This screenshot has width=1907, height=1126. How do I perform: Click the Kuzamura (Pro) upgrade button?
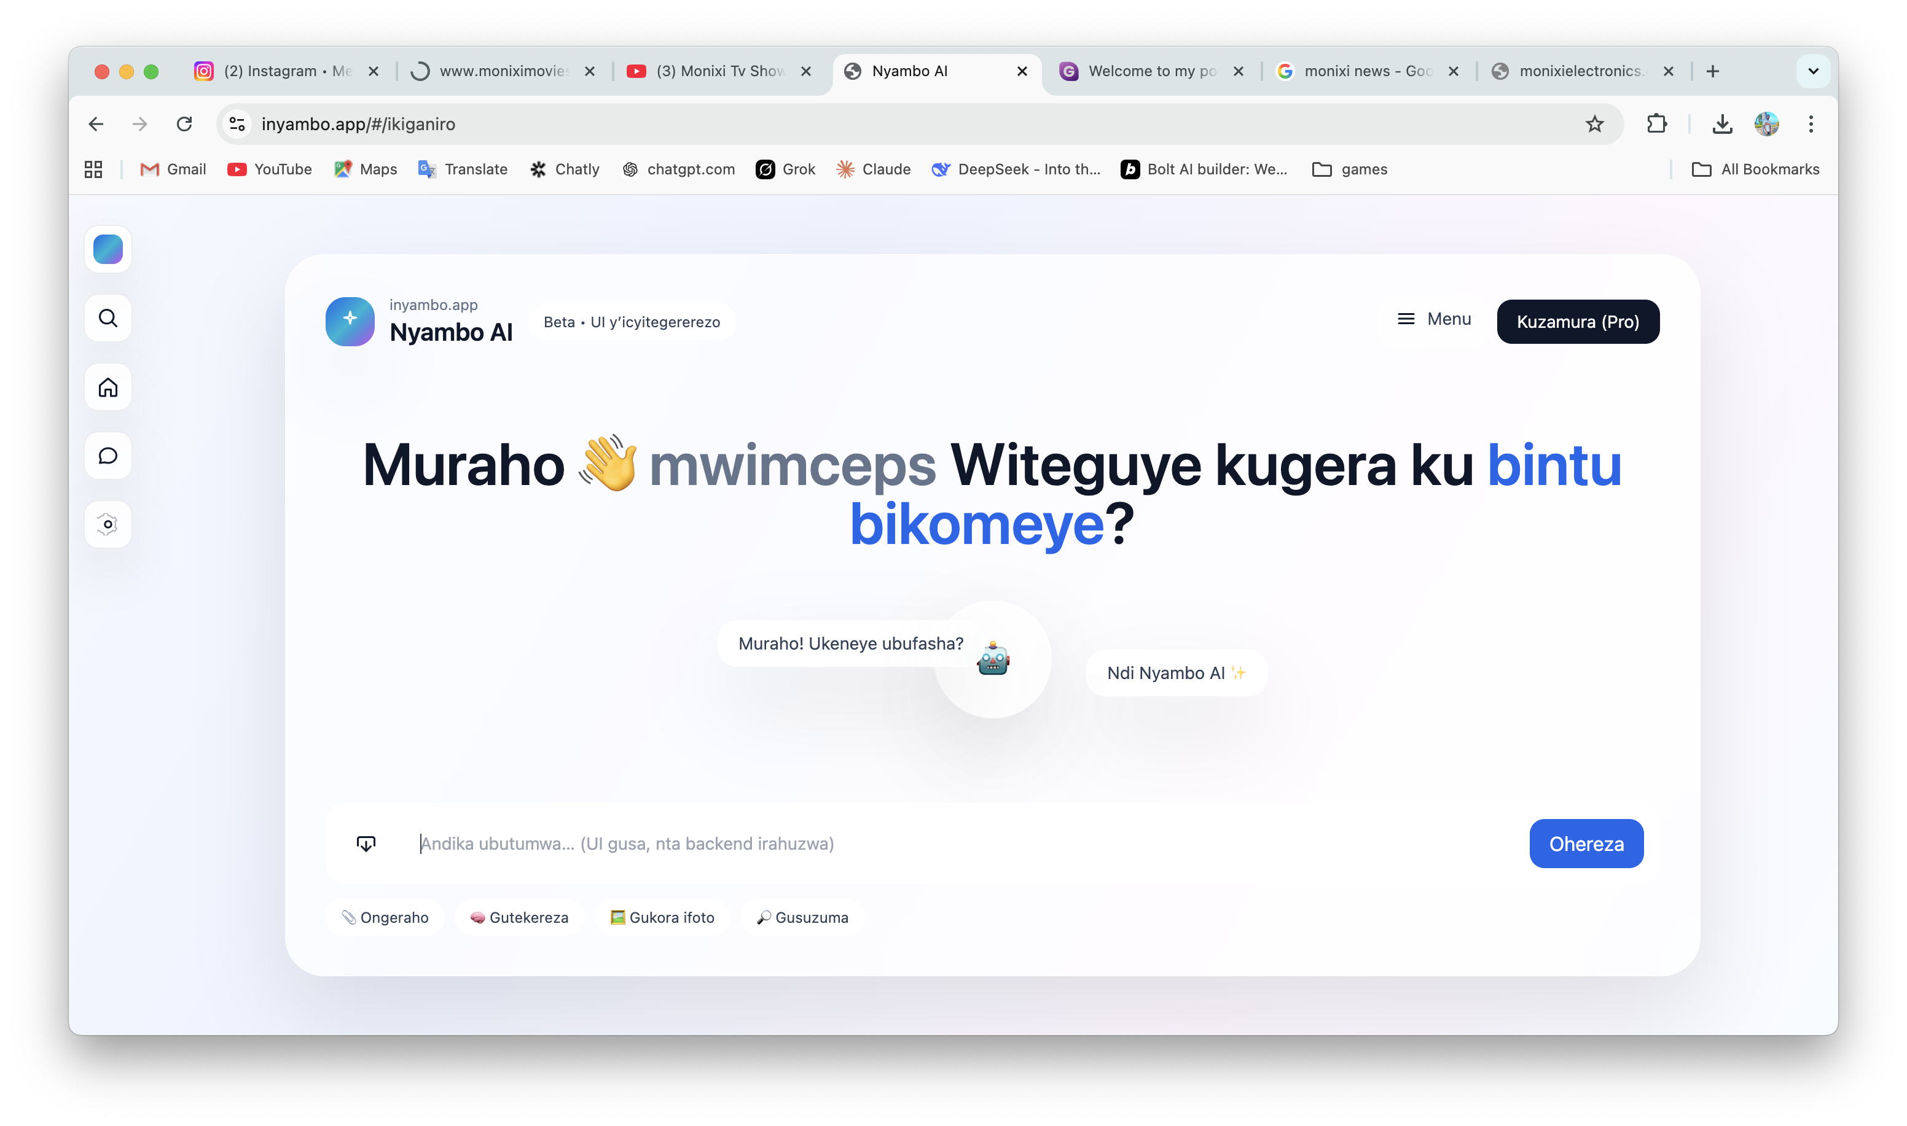tap(1578, 322)
